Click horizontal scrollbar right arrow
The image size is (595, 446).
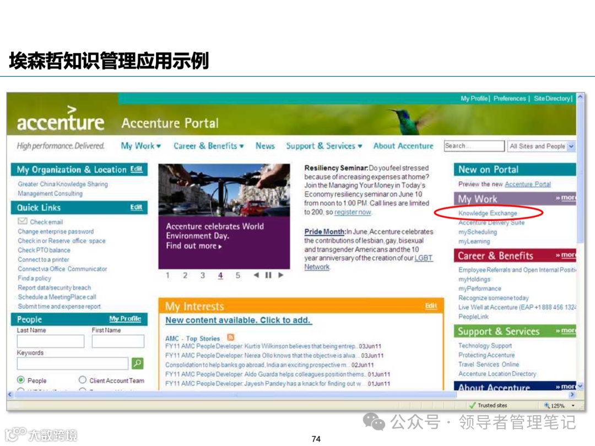(x=572, y=394)
